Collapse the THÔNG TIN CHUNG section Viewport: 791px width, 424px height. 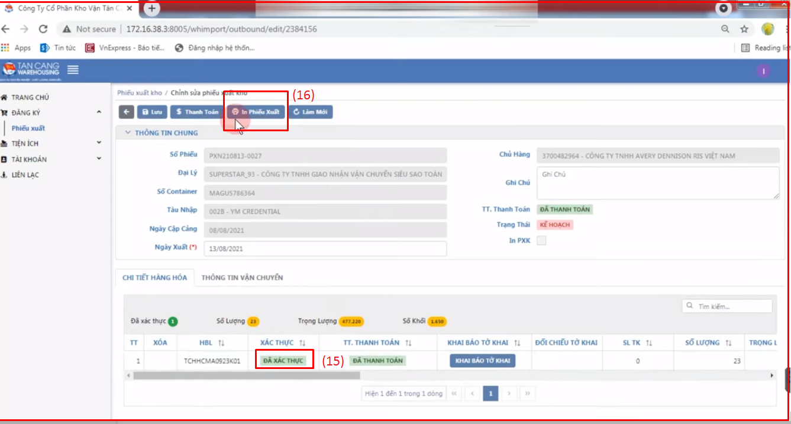pyautogui.click(x=128, y=133)
